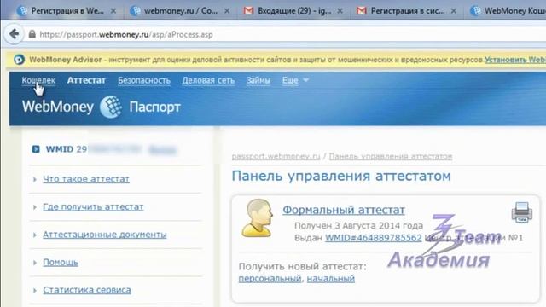Open 'Статистика сервиса' sidebar link

pos(87,290)
